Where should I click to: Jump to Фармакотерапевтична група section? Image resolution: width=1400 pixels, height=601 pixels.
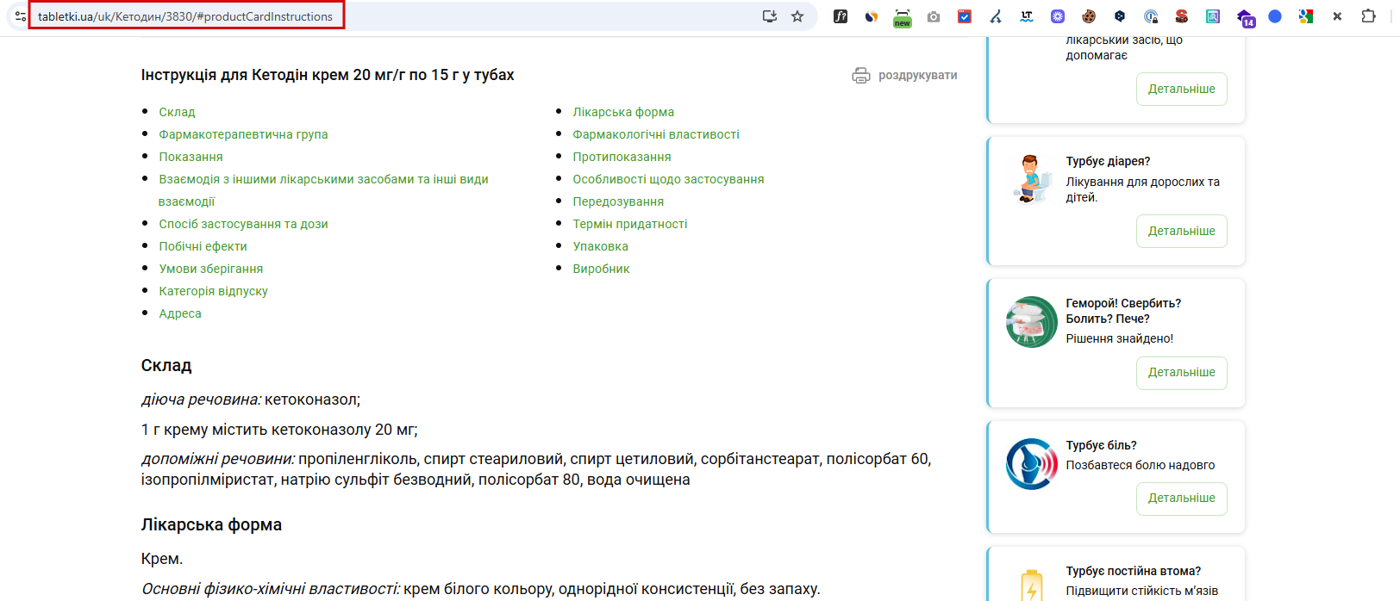(243, 134)
